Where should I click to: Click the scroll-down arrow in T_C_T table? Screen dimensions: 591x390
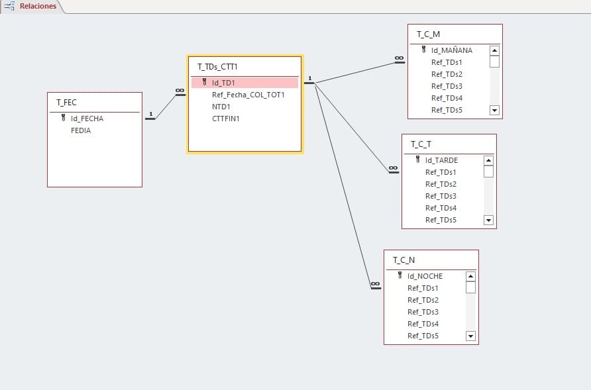coord(488,220)
